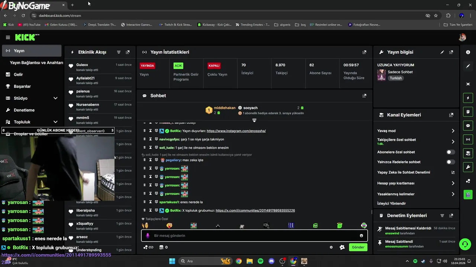Open the emoji picker in message box

361,235
